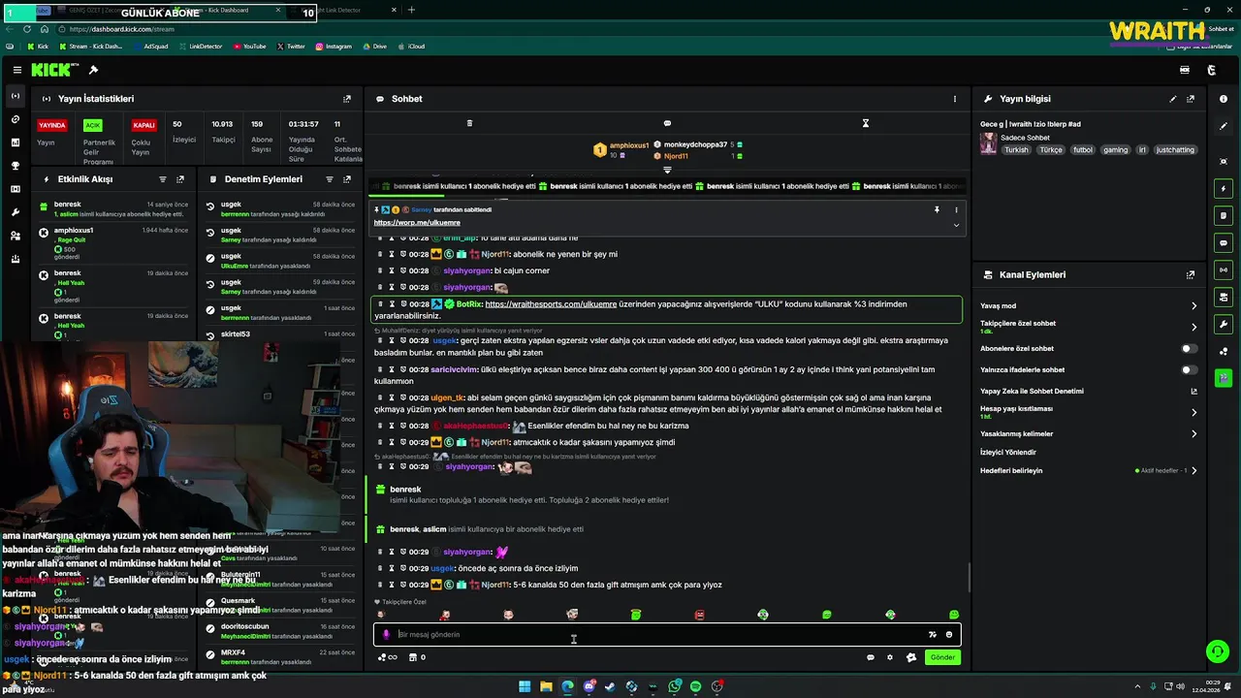Screen dimensions: 1241x698
Task: Pop out the Kanal Eylemleri panel
Action: tap(1191, 275)
